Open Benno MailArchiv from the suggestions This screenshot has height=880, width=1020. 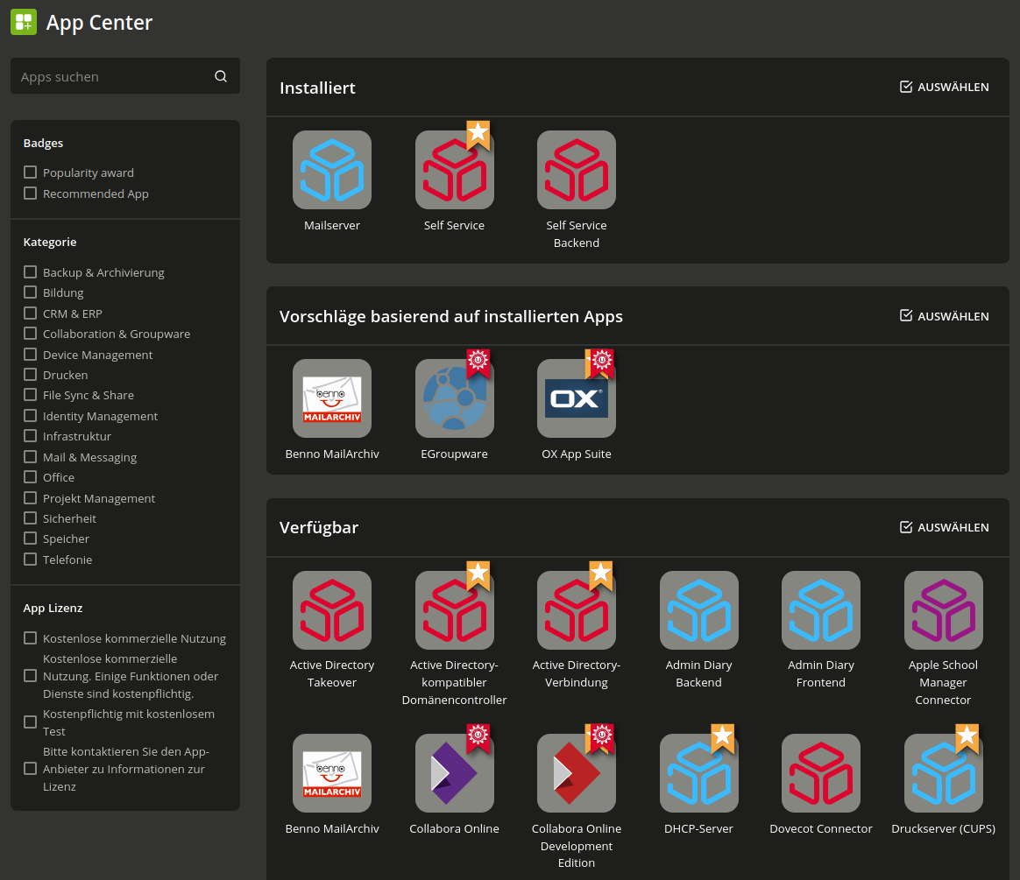tap(332, 398)
